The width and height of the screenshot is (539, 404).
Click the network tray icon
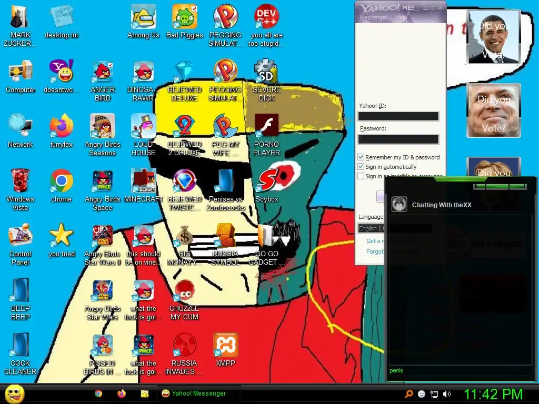(434, 394)
